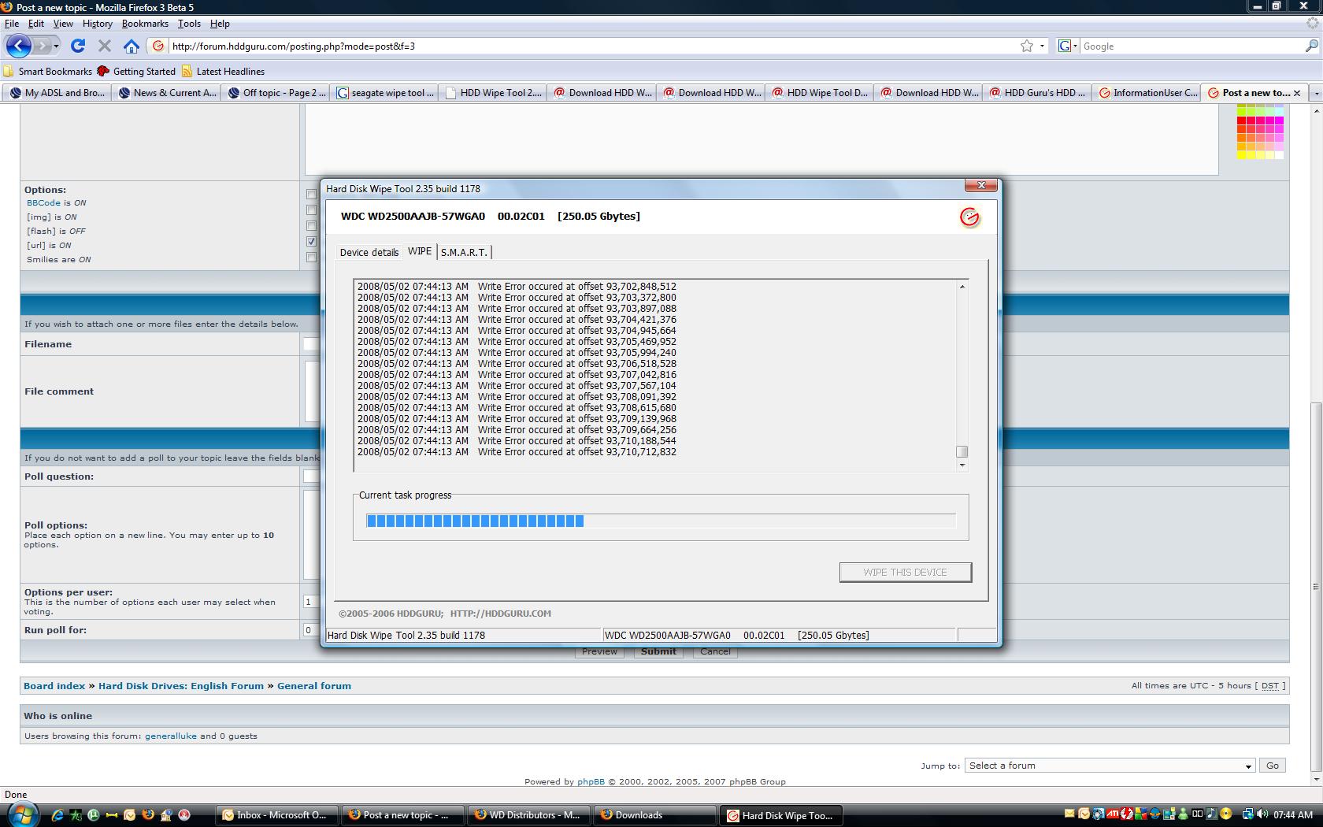Switch to the seagate wipe tool browser tab
Image resolution: width=1323 pixels, height=827 pixels.
click(385, 93)
